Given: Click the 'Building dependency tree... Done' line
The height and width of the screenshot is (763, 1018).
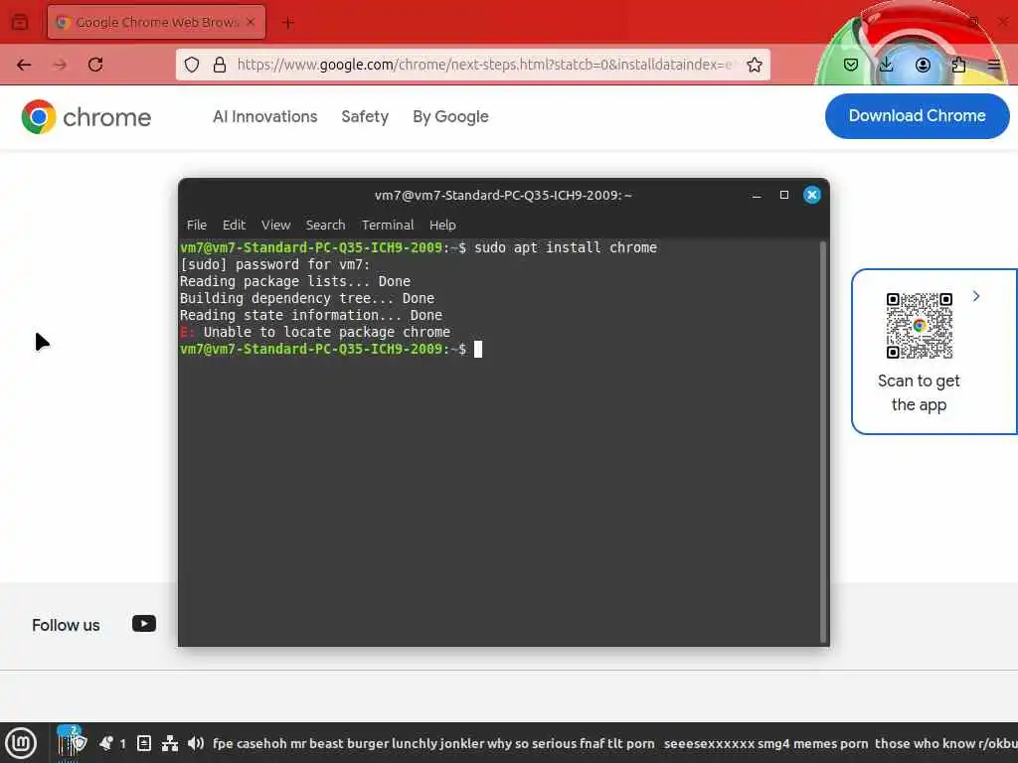Looking at the screenshot, I should tap(307, 298).
